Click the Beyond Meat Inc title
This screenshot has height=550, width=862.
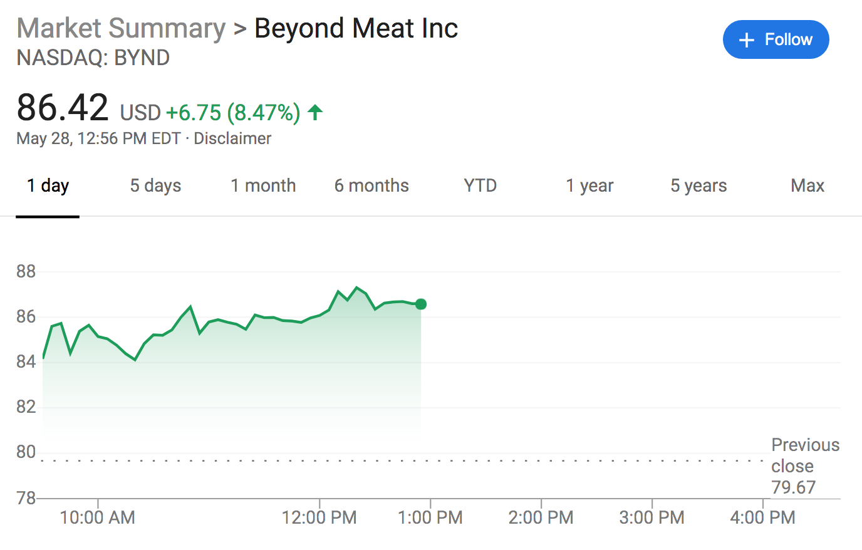click(x=356, y=28)
